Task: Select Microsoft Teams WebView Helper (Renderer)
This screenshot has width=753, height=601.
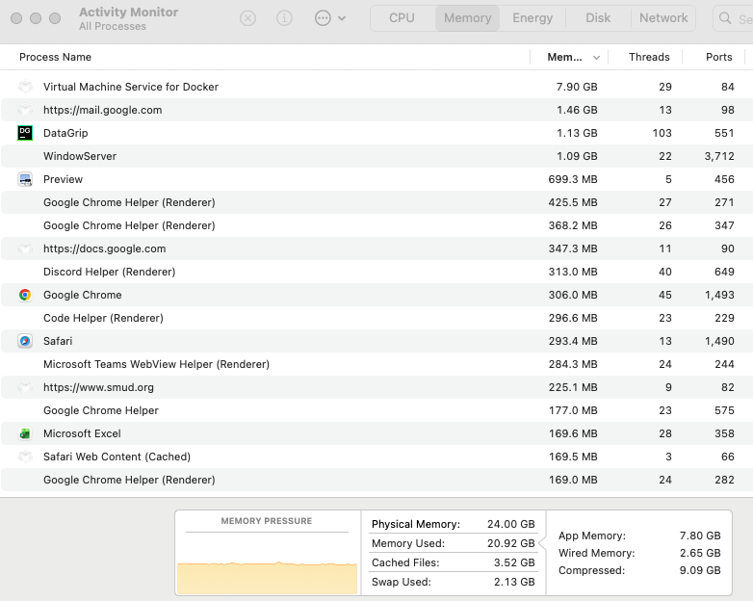Action: coord(156,364)
